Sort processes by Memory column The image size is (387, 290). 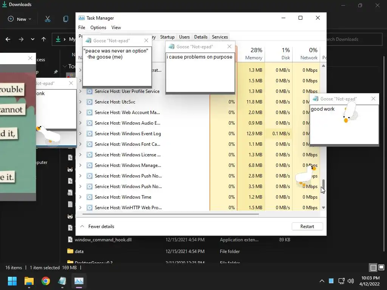[x=251, y=54]
